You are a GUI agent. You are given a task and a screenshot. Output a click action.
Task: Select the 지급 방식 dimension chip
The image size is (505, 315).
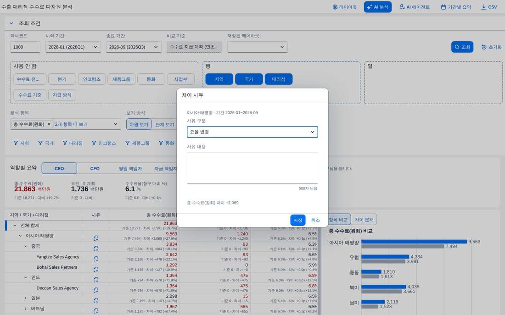click(x=62, y=95)
